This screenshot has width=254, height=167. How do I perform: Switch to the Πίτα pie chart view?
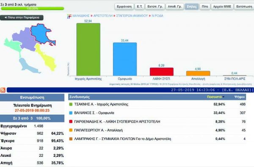(205, 7)
